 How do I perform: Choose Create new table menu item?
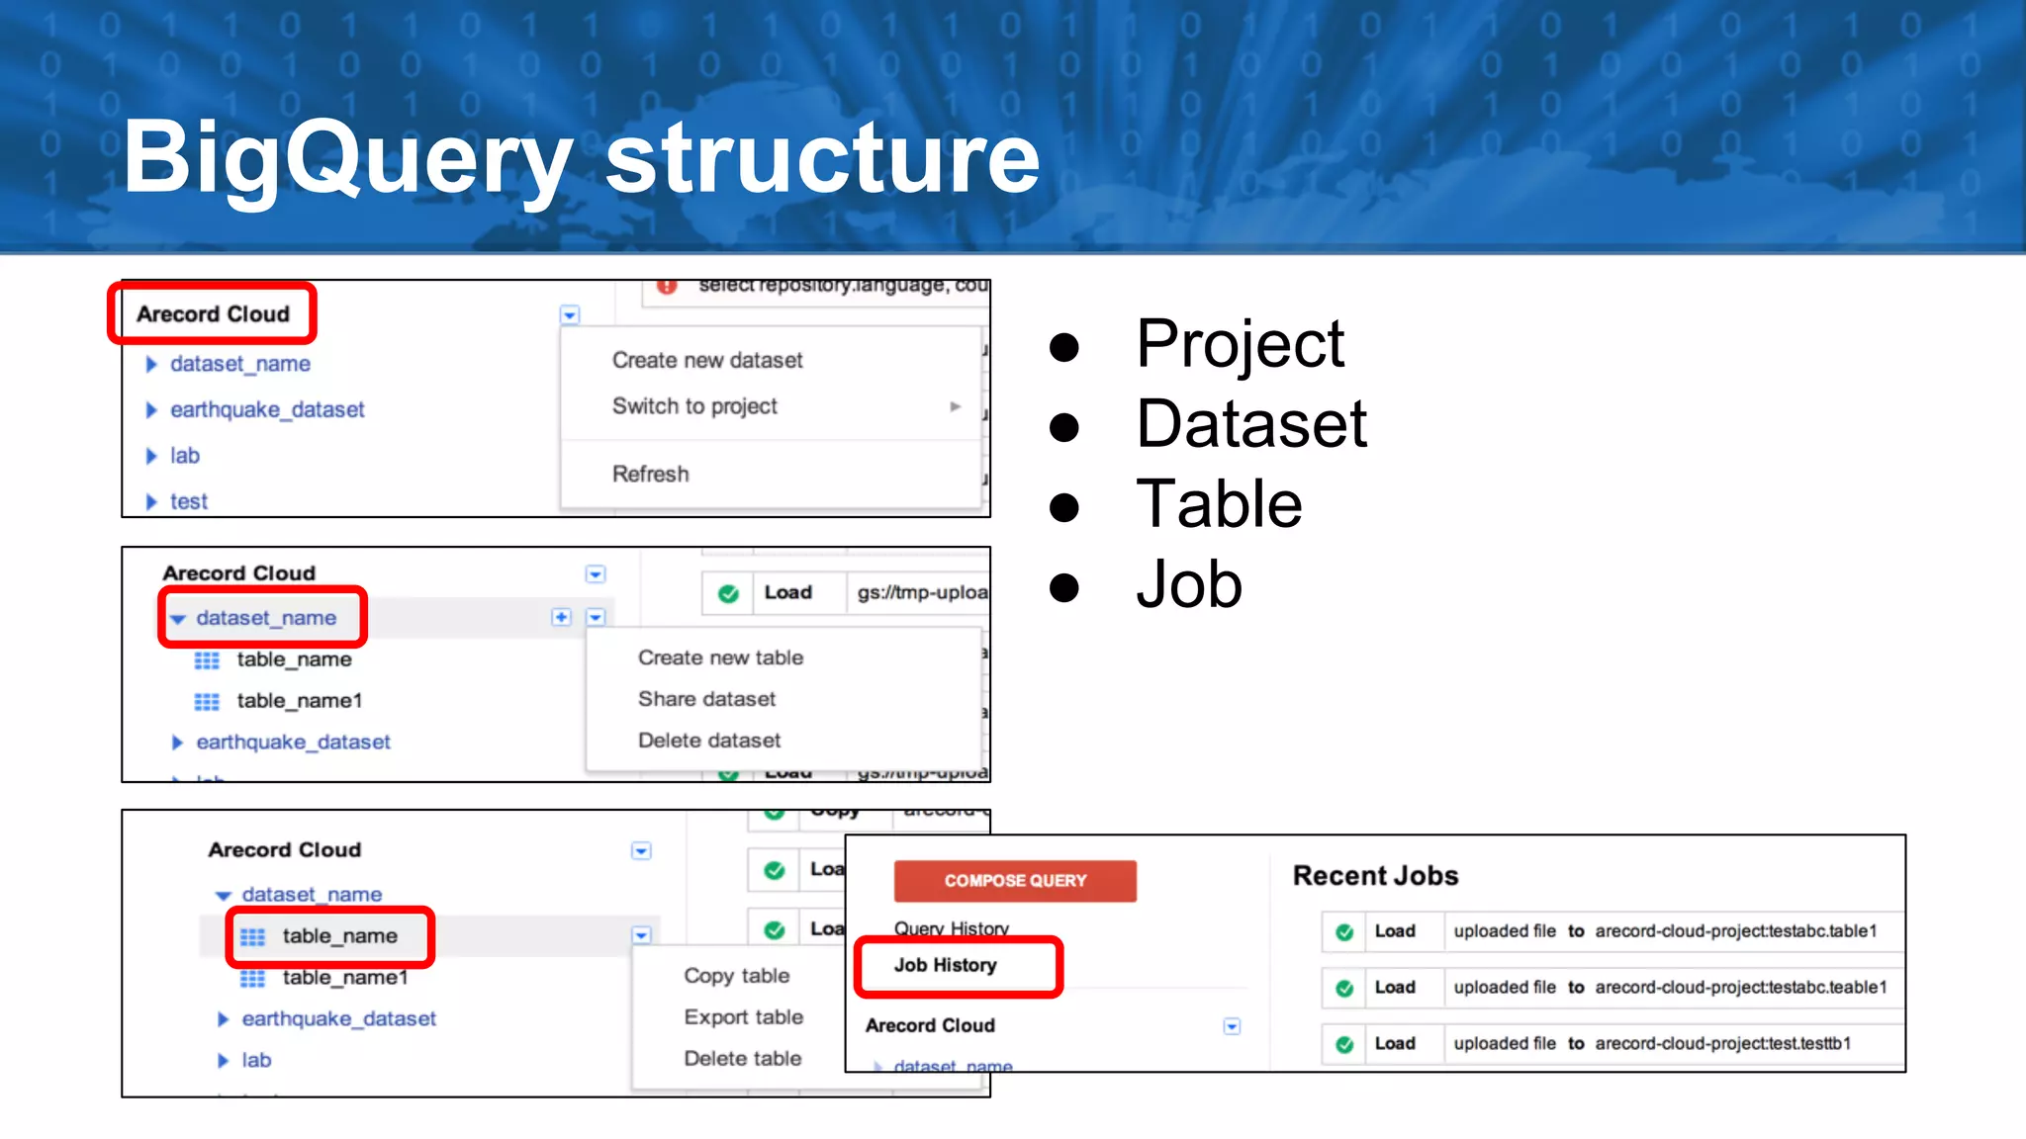720,657
